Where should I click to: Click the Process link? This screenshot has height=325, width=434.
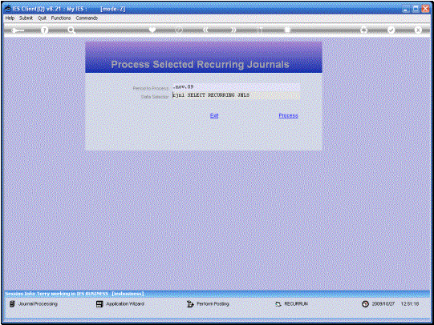click(x=288, y=115)
